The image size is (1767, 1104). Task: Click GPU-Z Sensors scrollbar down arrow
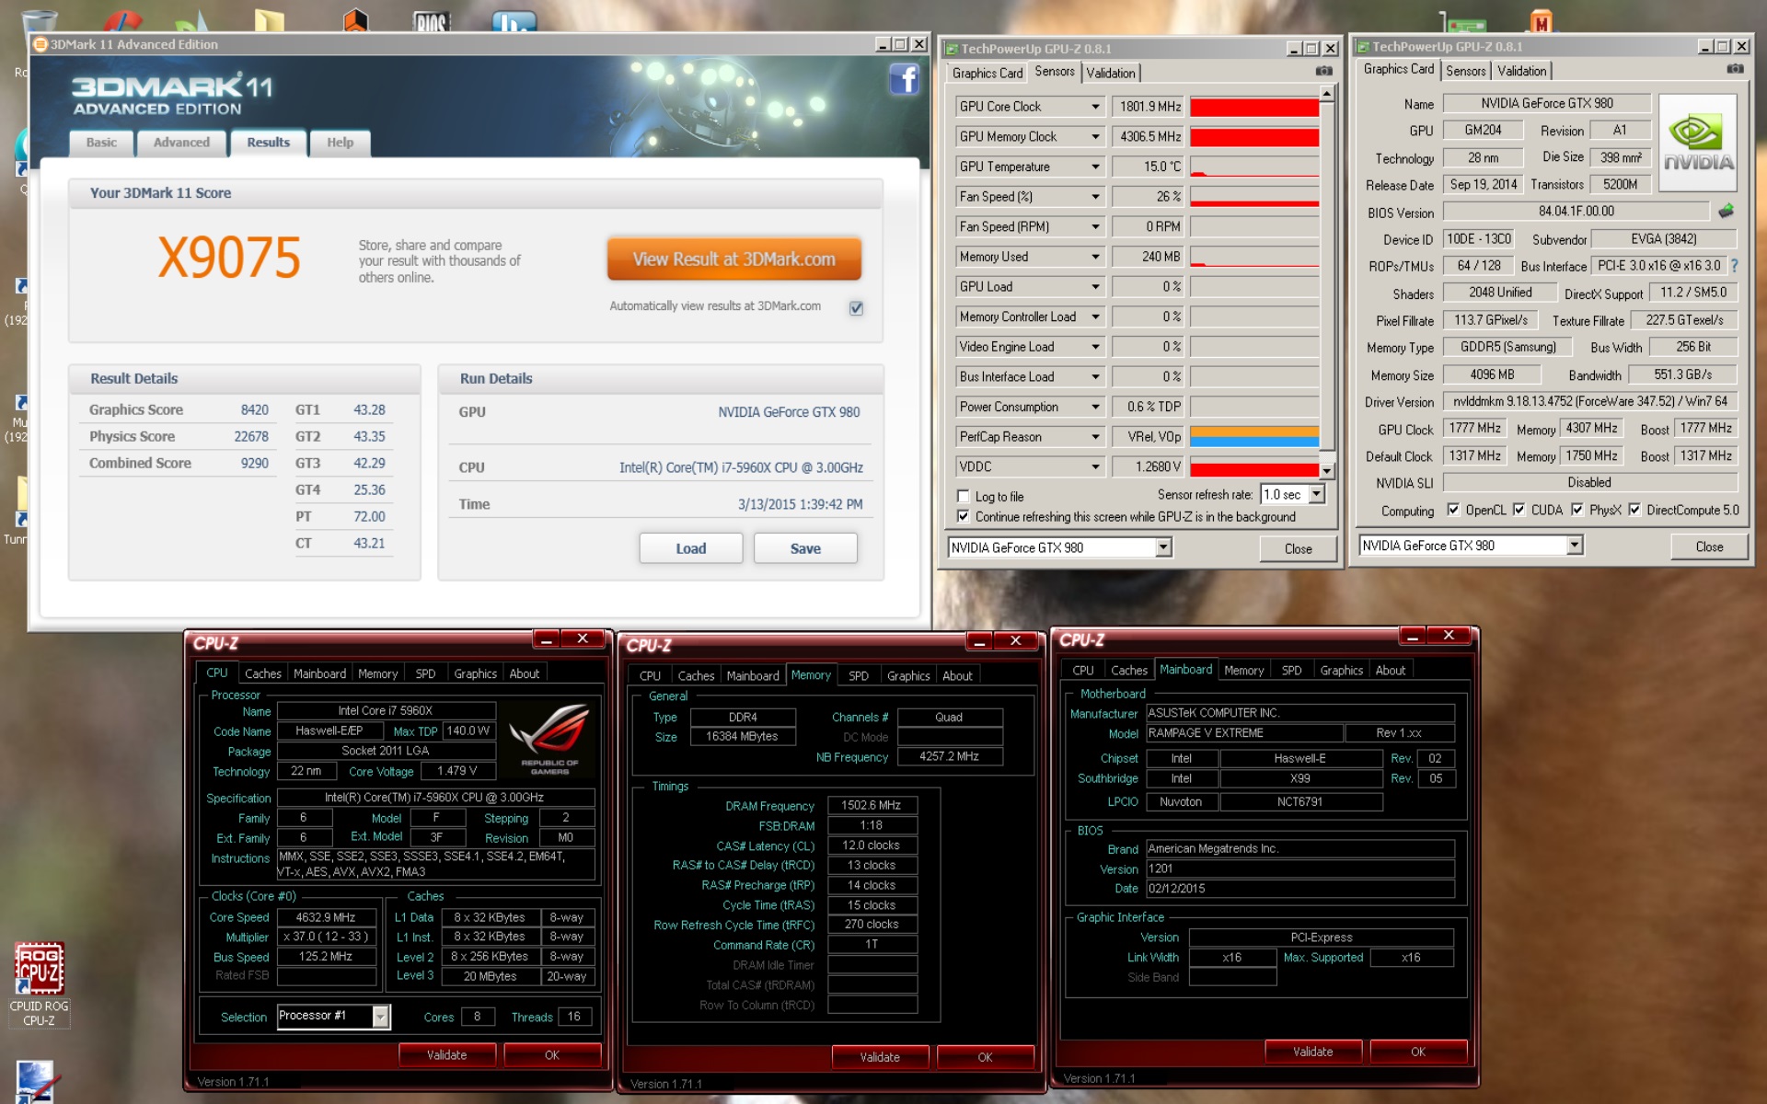coord(1327,470)
